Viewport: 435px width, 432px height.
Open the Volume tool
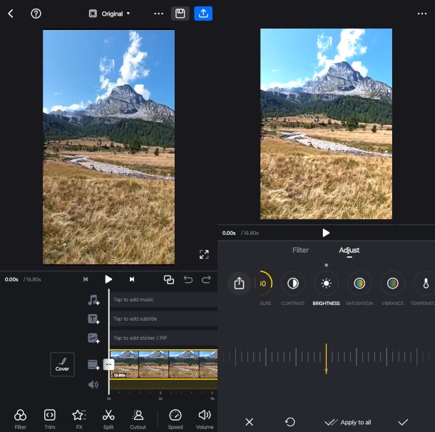tap(205, 419)
